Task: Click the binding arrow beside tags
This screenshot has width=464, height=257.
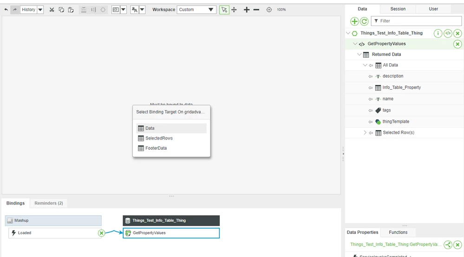Action: (371, 111)
